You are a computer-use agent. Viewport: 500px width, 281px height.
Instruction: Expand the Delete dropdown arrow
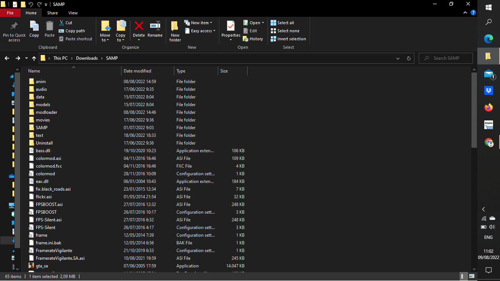(139, 40)
